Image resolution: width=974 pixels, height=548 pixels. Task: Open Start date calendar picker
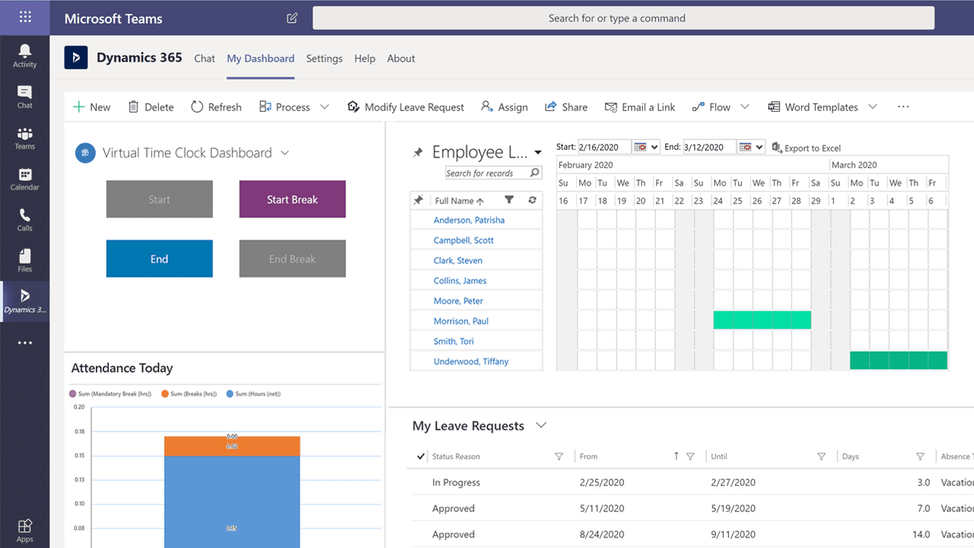[x=646, y=147]
